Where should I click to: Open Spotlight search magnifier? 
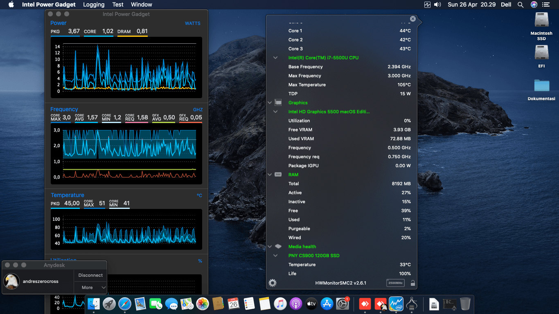(x=521, y=4)
